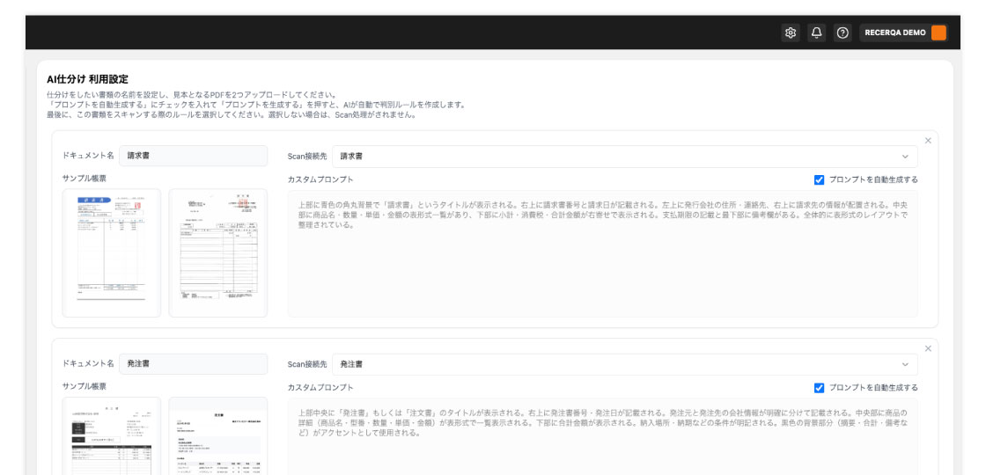Open the RECERQA DEMO account menu
The width and height of the screenshot is (986, 475).
(x=903, y=33)
